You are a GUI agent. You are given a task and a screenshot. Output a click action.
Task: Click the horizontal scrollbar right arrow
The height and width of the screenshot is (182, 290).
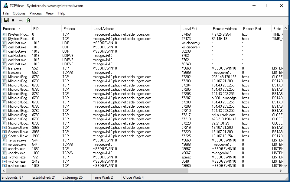coord(281,171)
